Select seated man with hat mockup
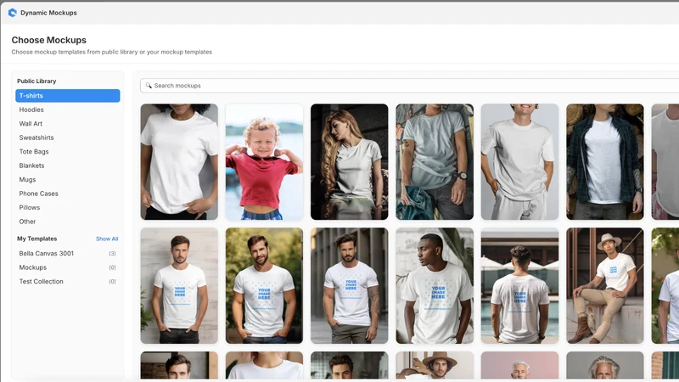This screenshot has height=382, width=679. 605,286
